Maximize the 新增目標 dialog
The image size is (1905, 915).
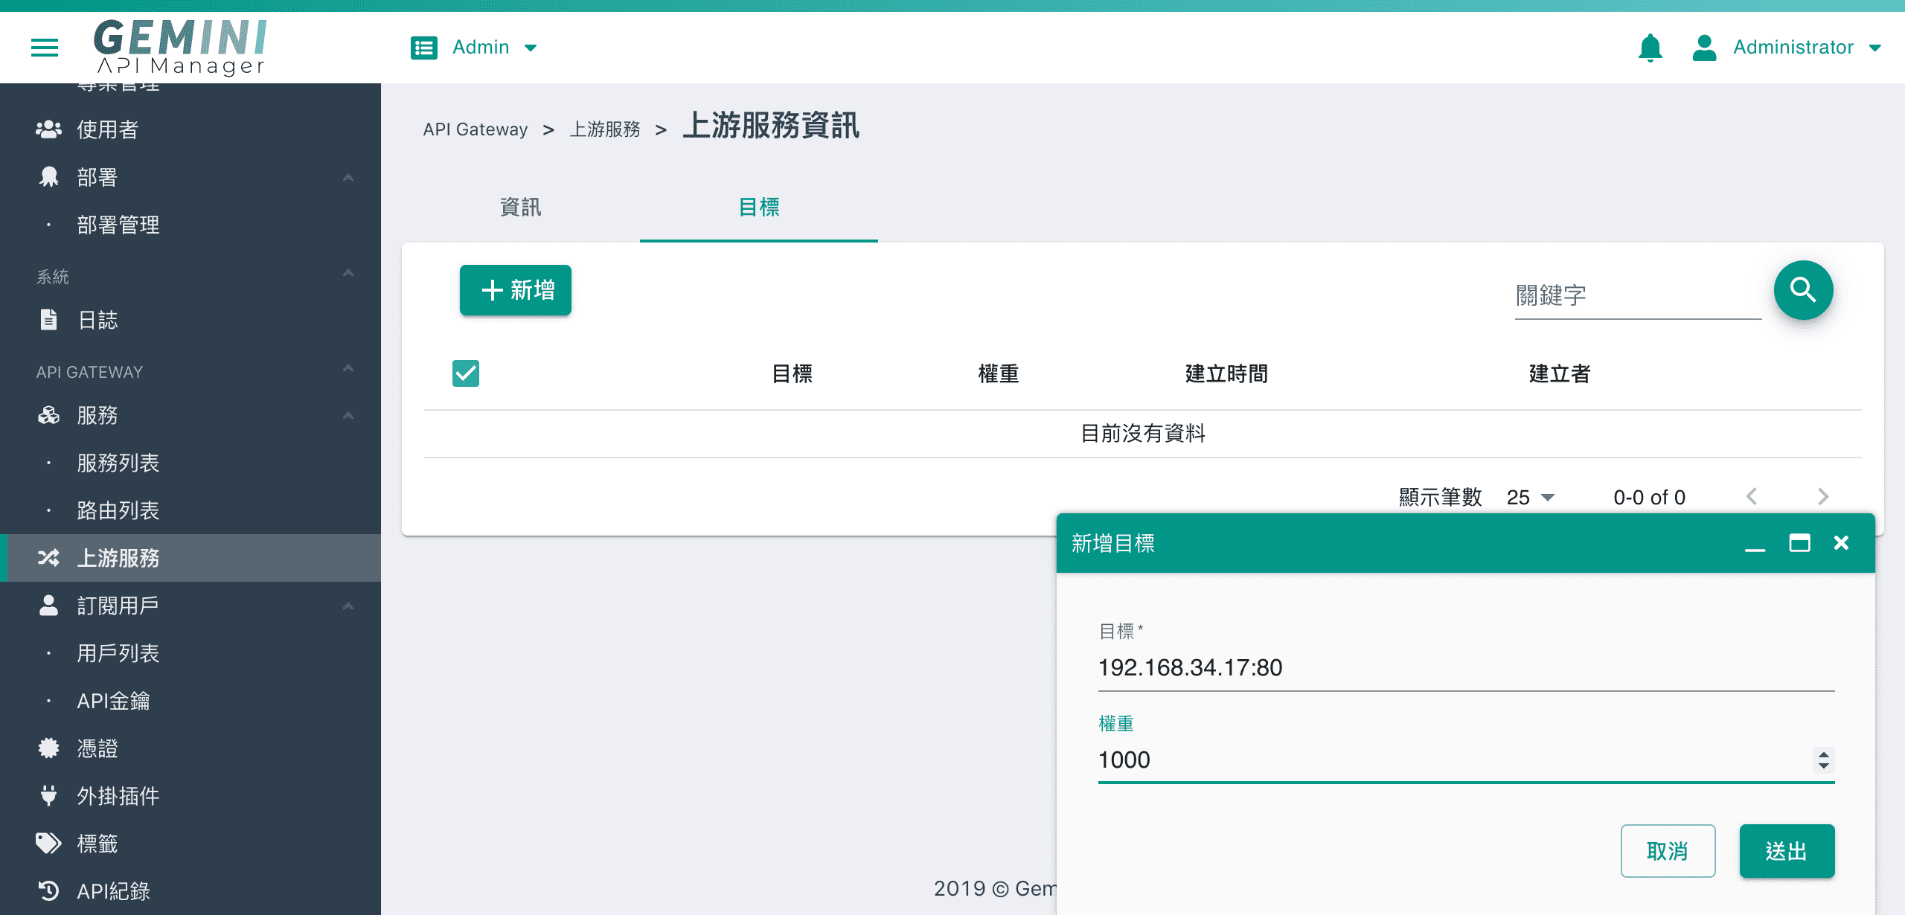1799,543
